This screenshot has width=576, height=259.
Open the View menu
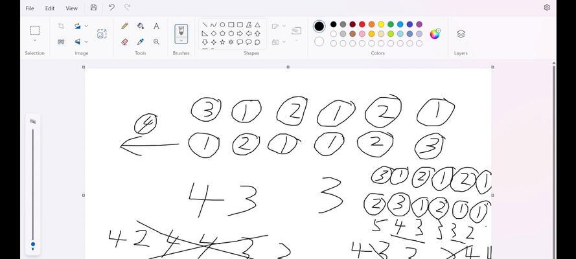pyautogui.click(x=72, y=8)
